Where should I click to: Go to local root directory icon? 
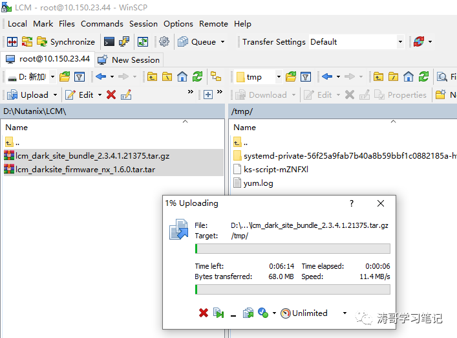pos(167,77)
